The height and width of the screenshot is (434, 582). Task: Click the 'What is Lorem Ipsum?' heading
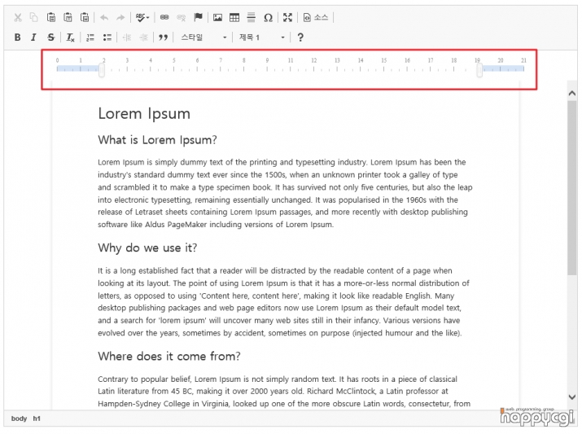tap(157, 140)
